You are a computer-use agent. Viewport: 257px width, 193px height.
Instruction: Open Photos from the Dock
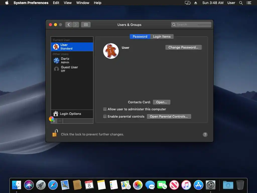[x=138, y=185]
